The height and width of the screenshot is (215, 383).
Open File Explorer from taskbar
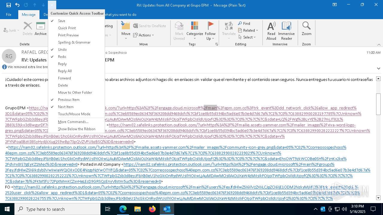point(137,209)
